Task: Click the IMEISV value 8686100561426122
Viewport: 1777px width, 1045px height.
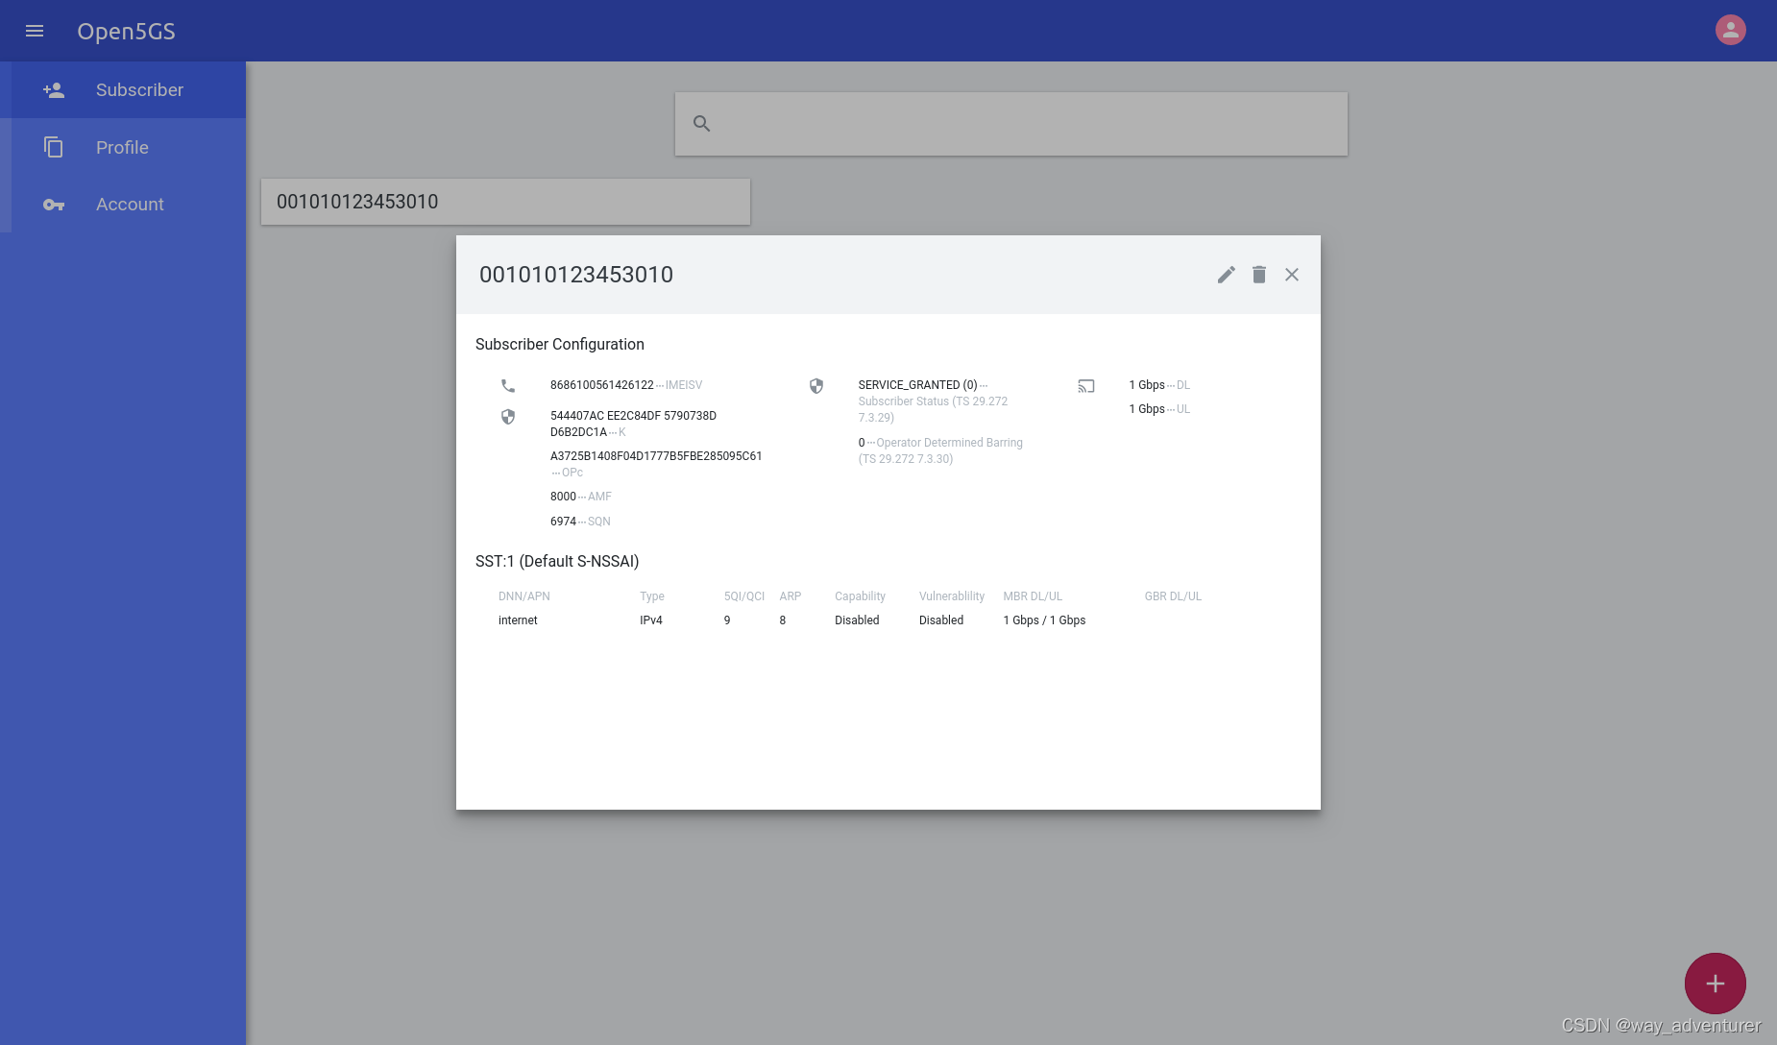Action: pos(601,385)
